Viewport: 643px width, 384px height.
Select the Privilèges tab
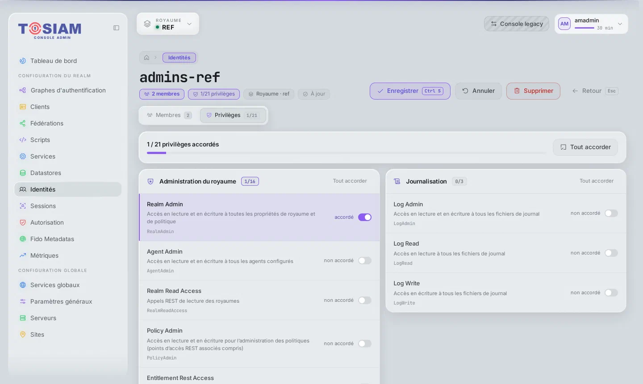[x=233, y=115]
